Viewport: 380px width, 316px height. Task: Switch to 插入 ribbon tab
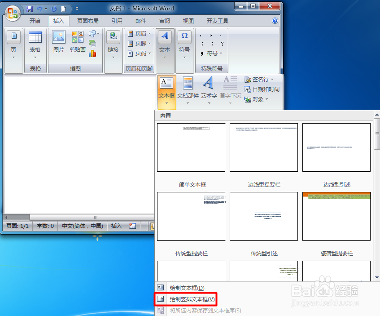[x=59, y=21]
